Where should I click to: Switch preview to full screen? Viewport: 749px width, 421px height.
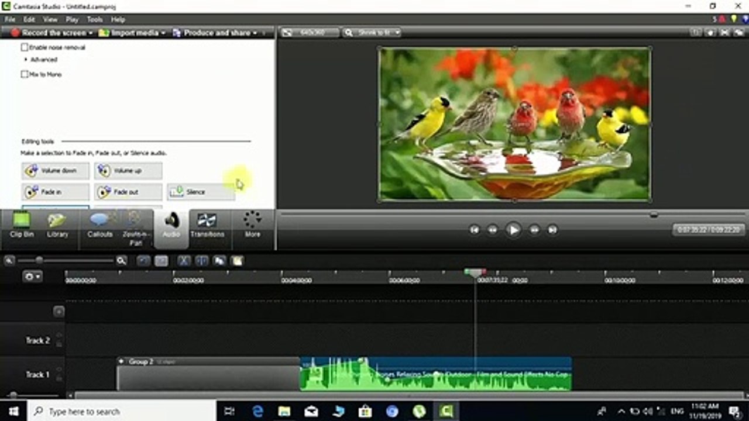(x=724, y=33)
